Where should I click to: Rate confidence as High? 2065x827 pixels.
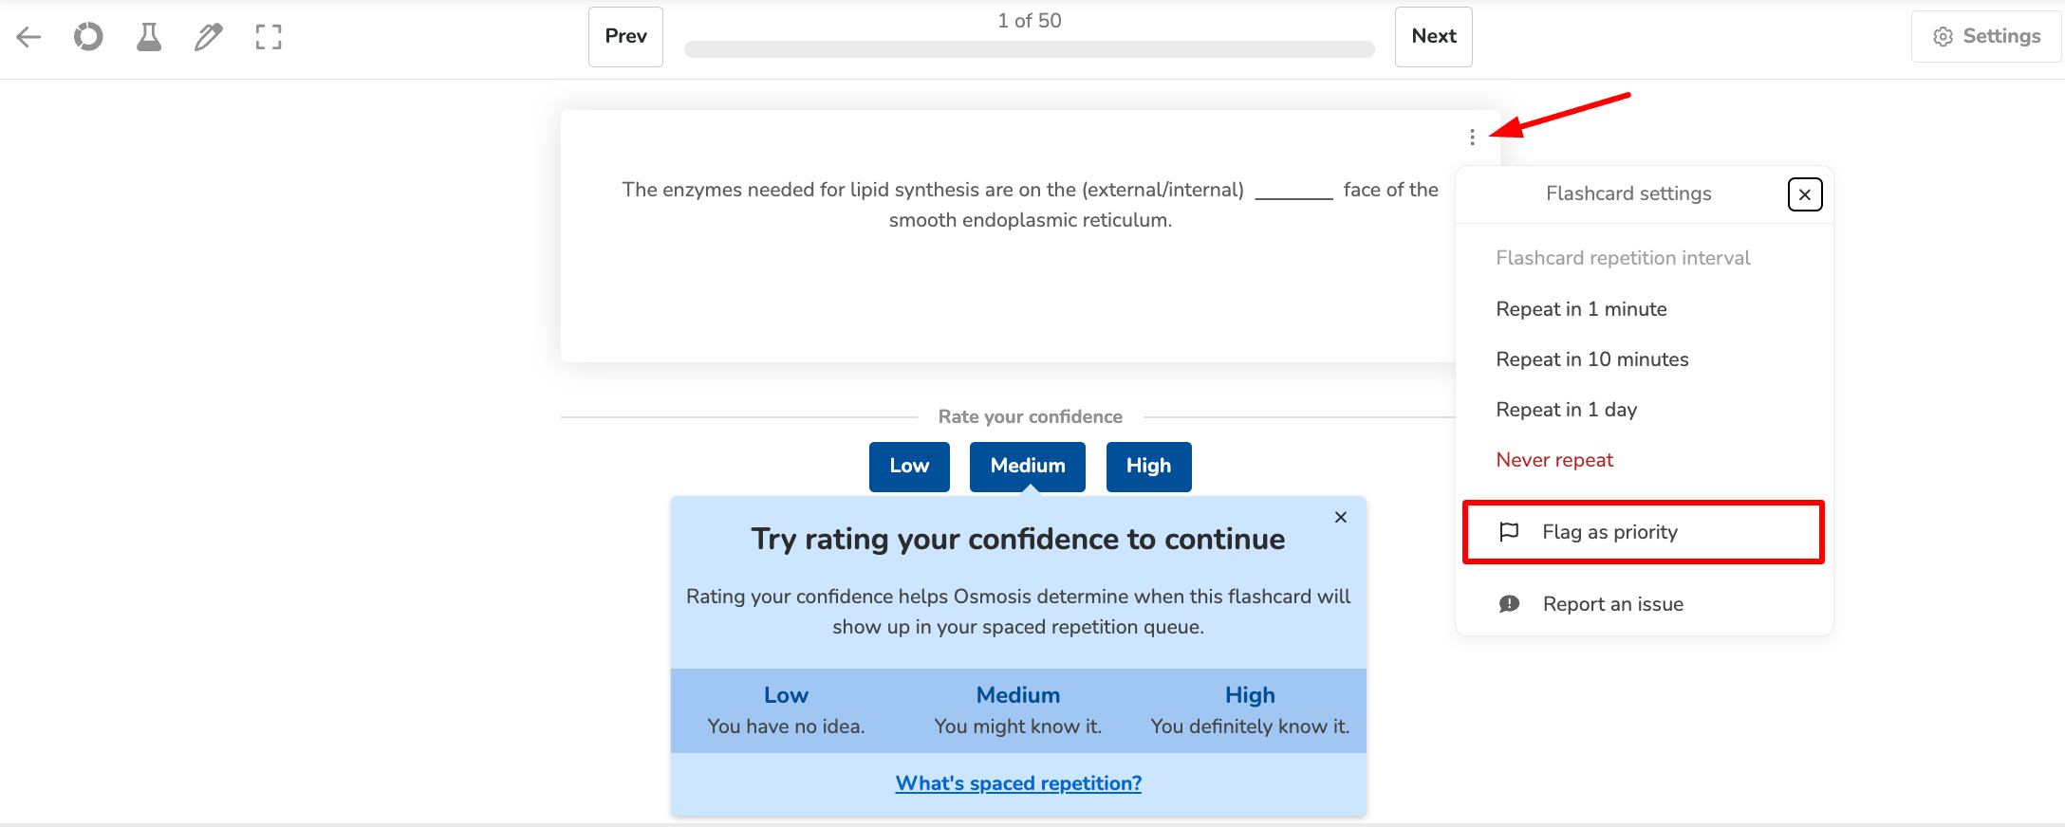[1148, 467]
